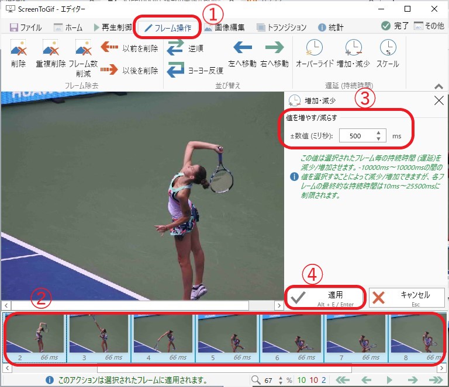Open the File (ファイル) tab
This screenshot has width=449, height=387.
(26, 27)
